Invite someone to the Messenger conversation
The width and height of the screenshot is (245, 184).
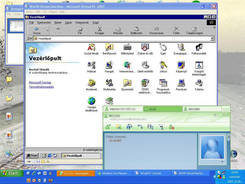pyautogui.click(x=108, y=127)
